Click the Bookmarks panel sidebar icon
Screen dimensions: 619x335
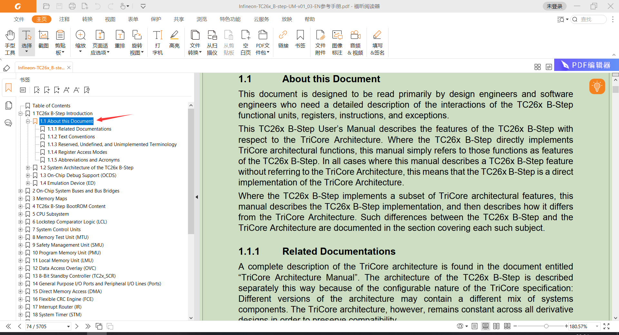tap(9, 88)
